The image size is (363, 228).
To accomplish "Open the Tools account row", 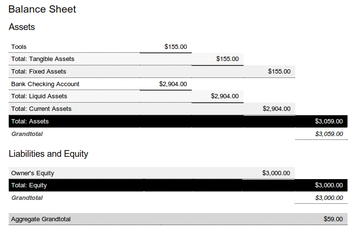I will pyautogui.click(x=19, y=47).
